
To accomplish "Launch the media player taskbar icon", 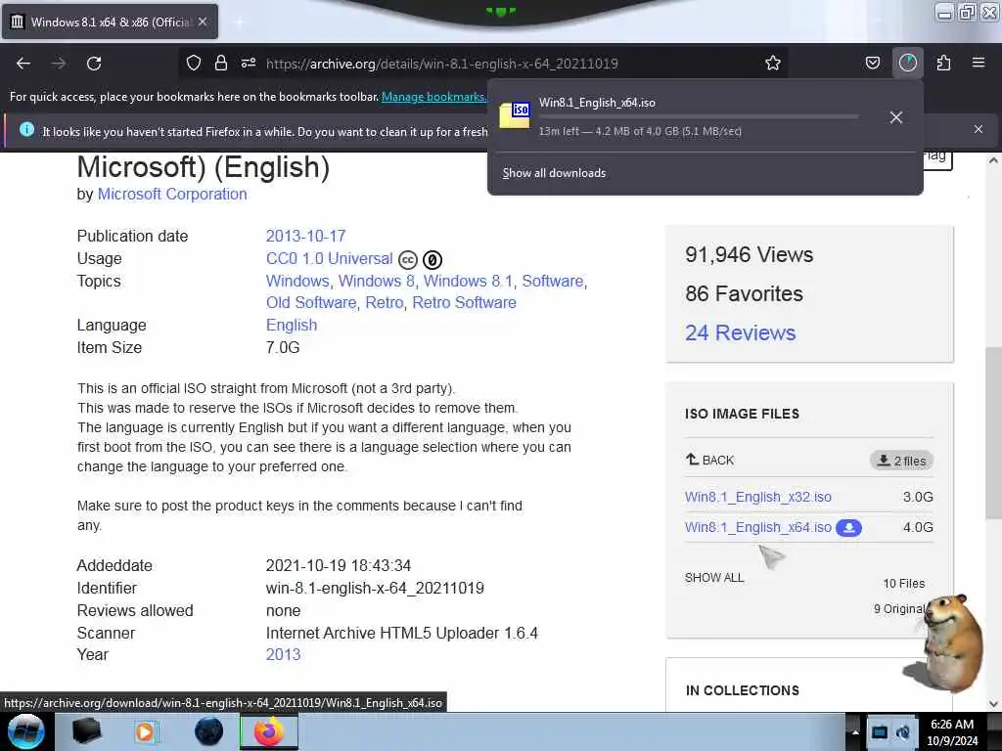I will [146, 731].
